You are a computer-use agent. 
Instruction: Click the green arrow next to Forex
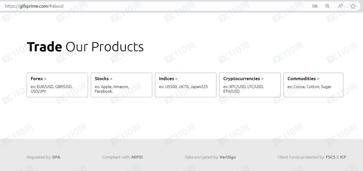[x=45, y=79]
